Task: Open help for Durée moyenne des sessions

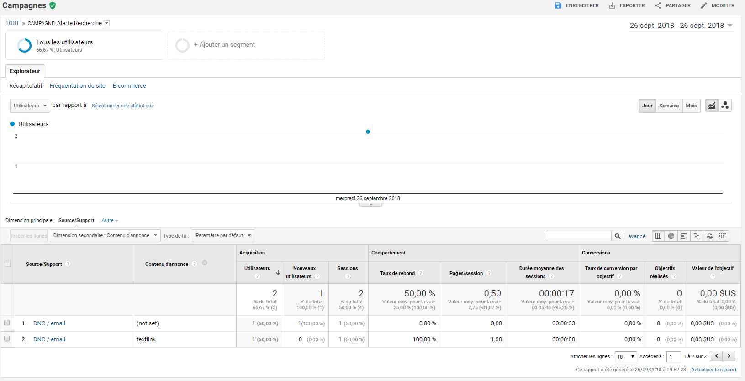Action: point(551,276)
